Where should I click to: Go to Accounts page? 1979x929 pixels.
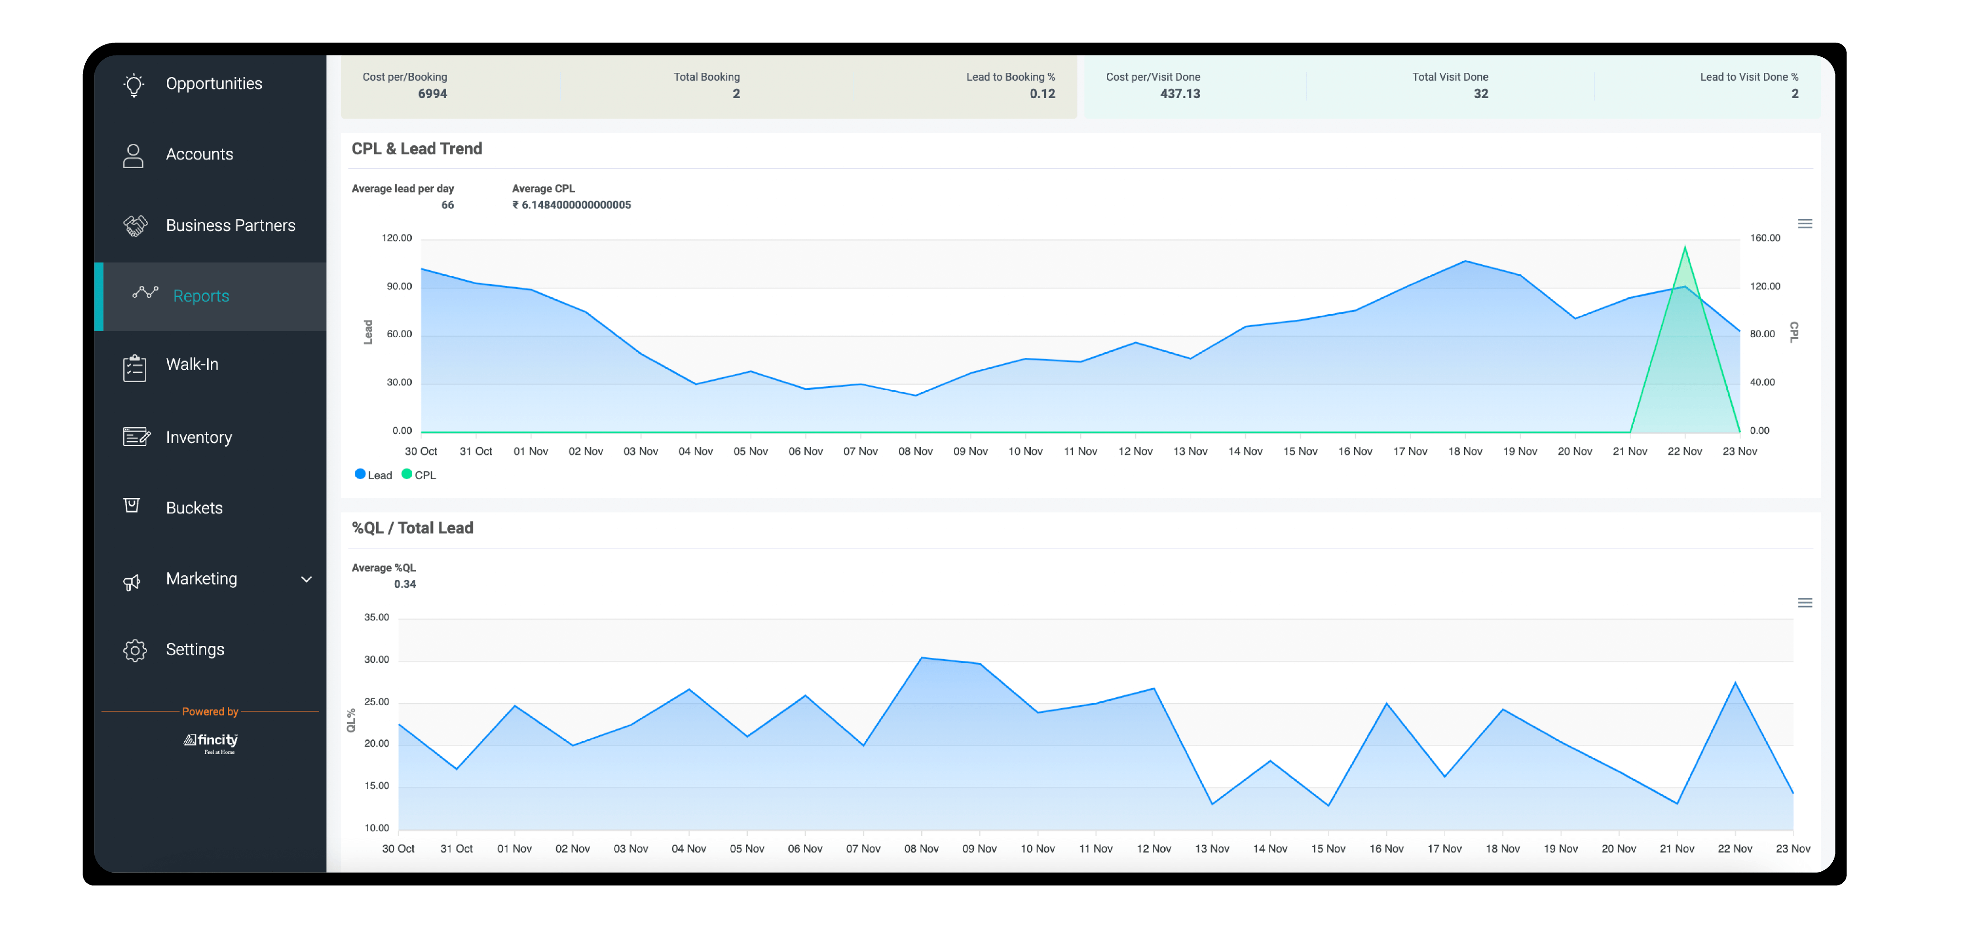[x=200, y=154]
